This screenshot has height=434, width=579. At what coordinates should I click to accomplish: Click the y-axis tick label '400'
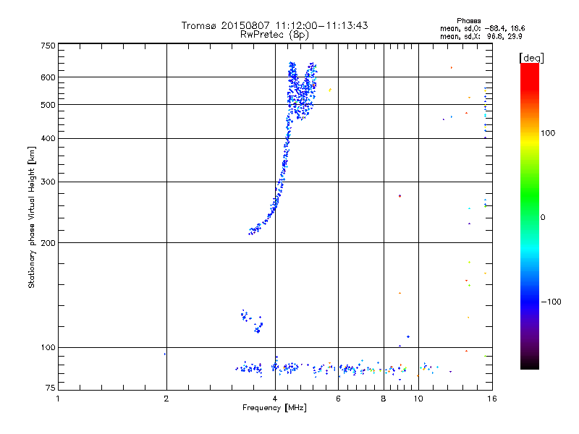[x=48, y=138]
